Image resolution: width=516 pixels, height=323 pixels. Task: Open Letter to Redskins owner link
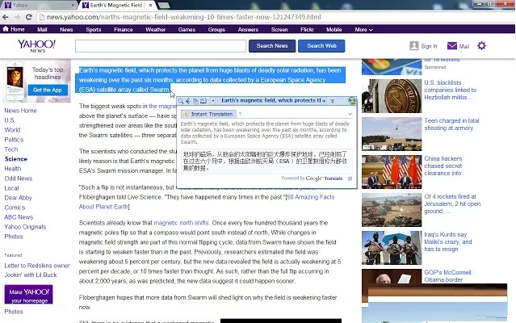click(37, 266)
